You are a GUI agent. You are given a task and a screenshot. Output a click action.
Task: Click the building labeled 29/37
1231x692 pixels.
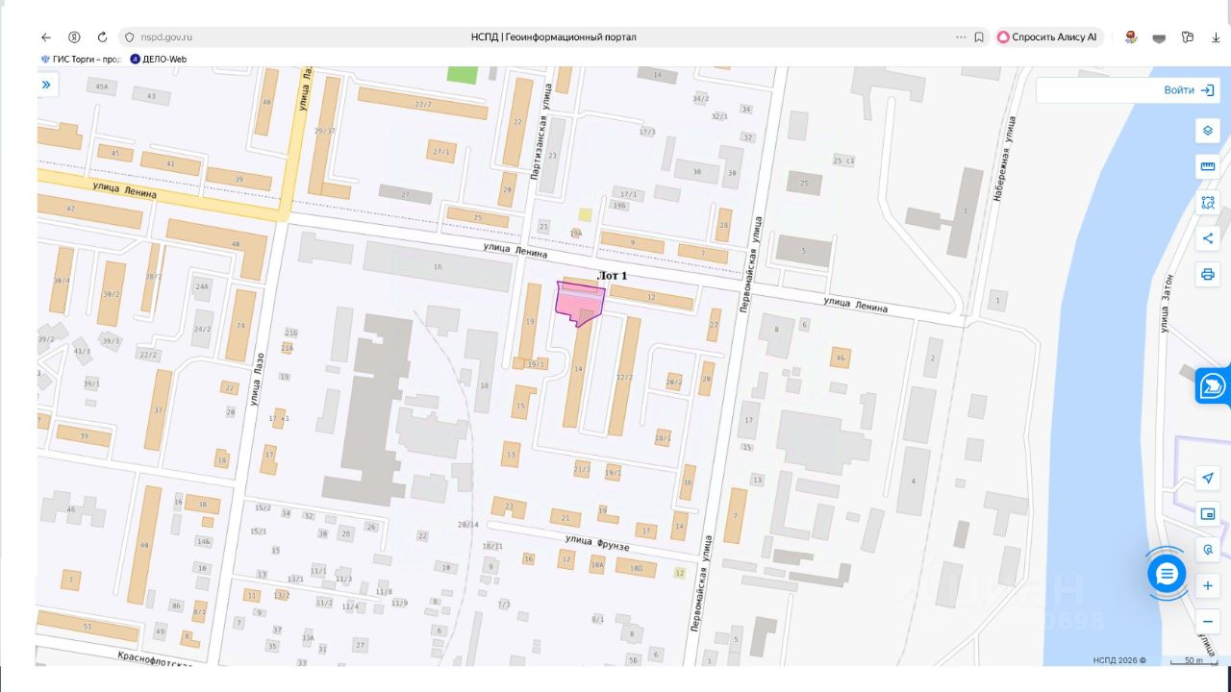pyautogui.click(x=324, y=131)
